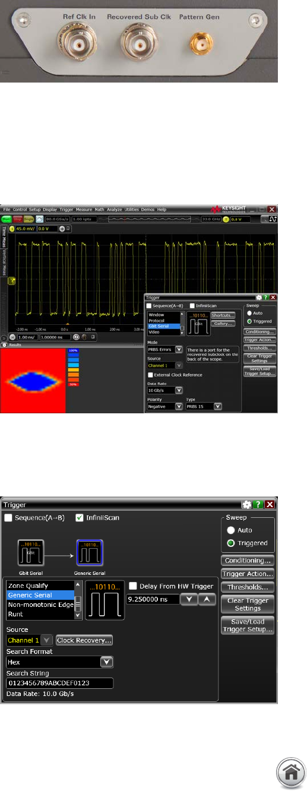The image size is (307, 791).
Task: Click the Search String field with 0123456789ABCDEF0123
Action: pyautogui.click(x=59, y=683)
